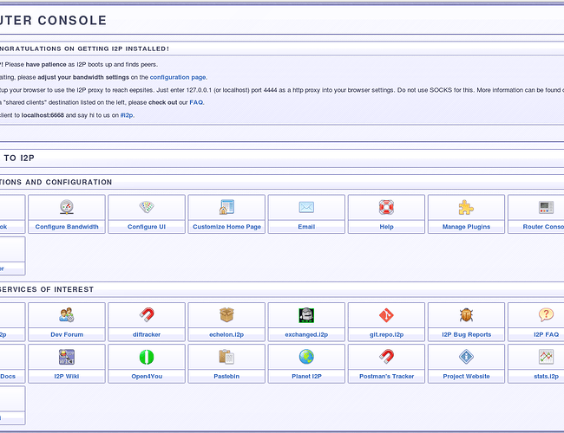Open the exchanged.i2p icon
Image resolution: width=564 pixels, height=433 pixels.
(306, 315)
